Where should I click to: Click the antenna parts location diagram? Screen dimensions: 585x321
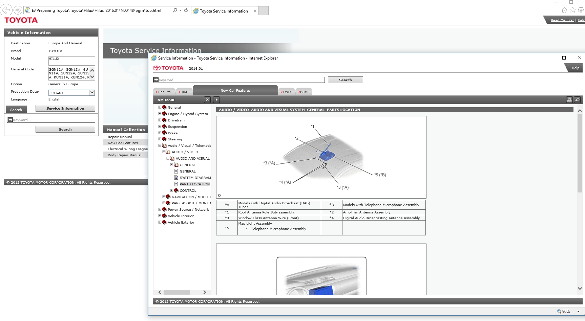click(321, 157)
